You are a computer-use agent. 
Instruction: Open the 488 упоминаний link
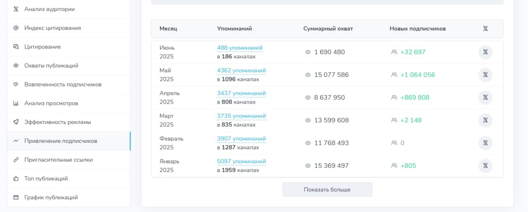[240, 48]
